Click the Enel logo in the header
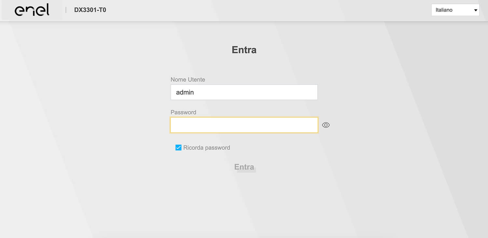 (32, 10)
